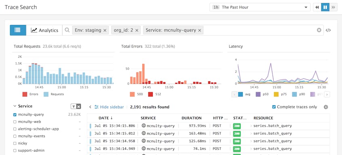The height and width of the screenshot is (155, 342).
Task: Toggle the p90 latency legend
Action: [x=294, y=94]
